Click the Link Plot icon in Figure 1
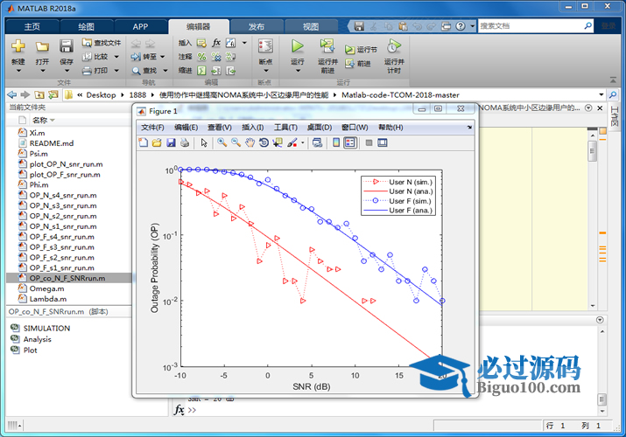 pos(318,142)
